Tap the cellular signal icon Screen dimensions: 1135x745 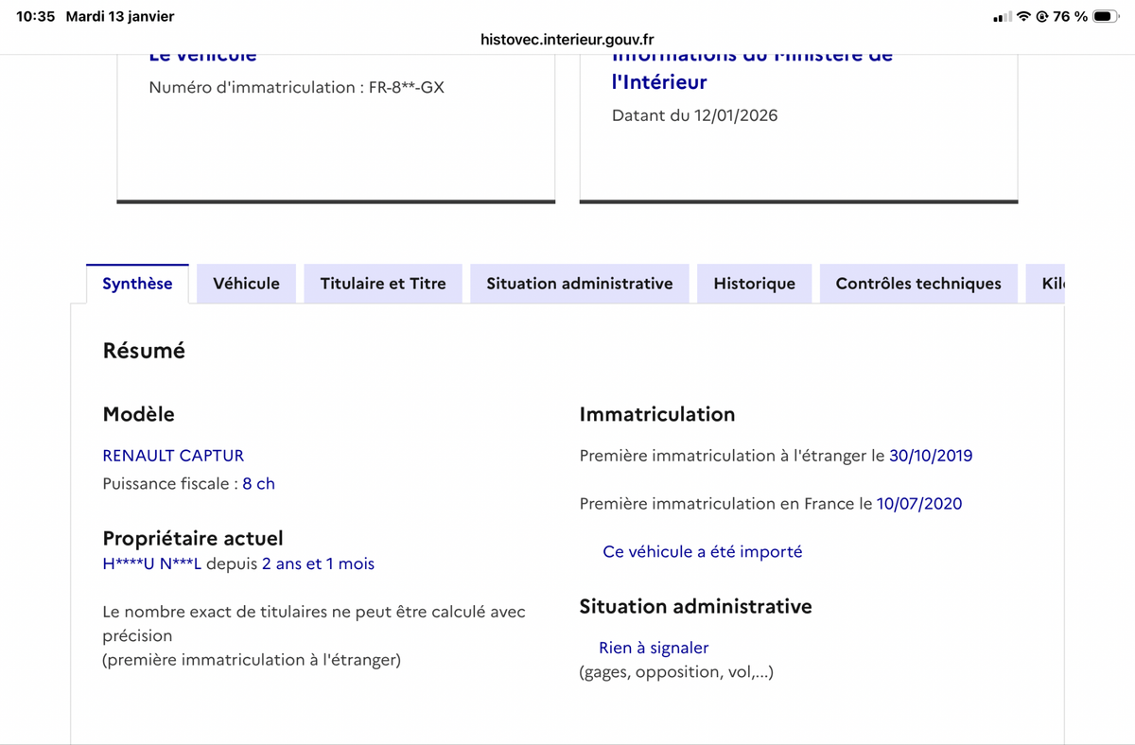click(x=1003, y=15)
